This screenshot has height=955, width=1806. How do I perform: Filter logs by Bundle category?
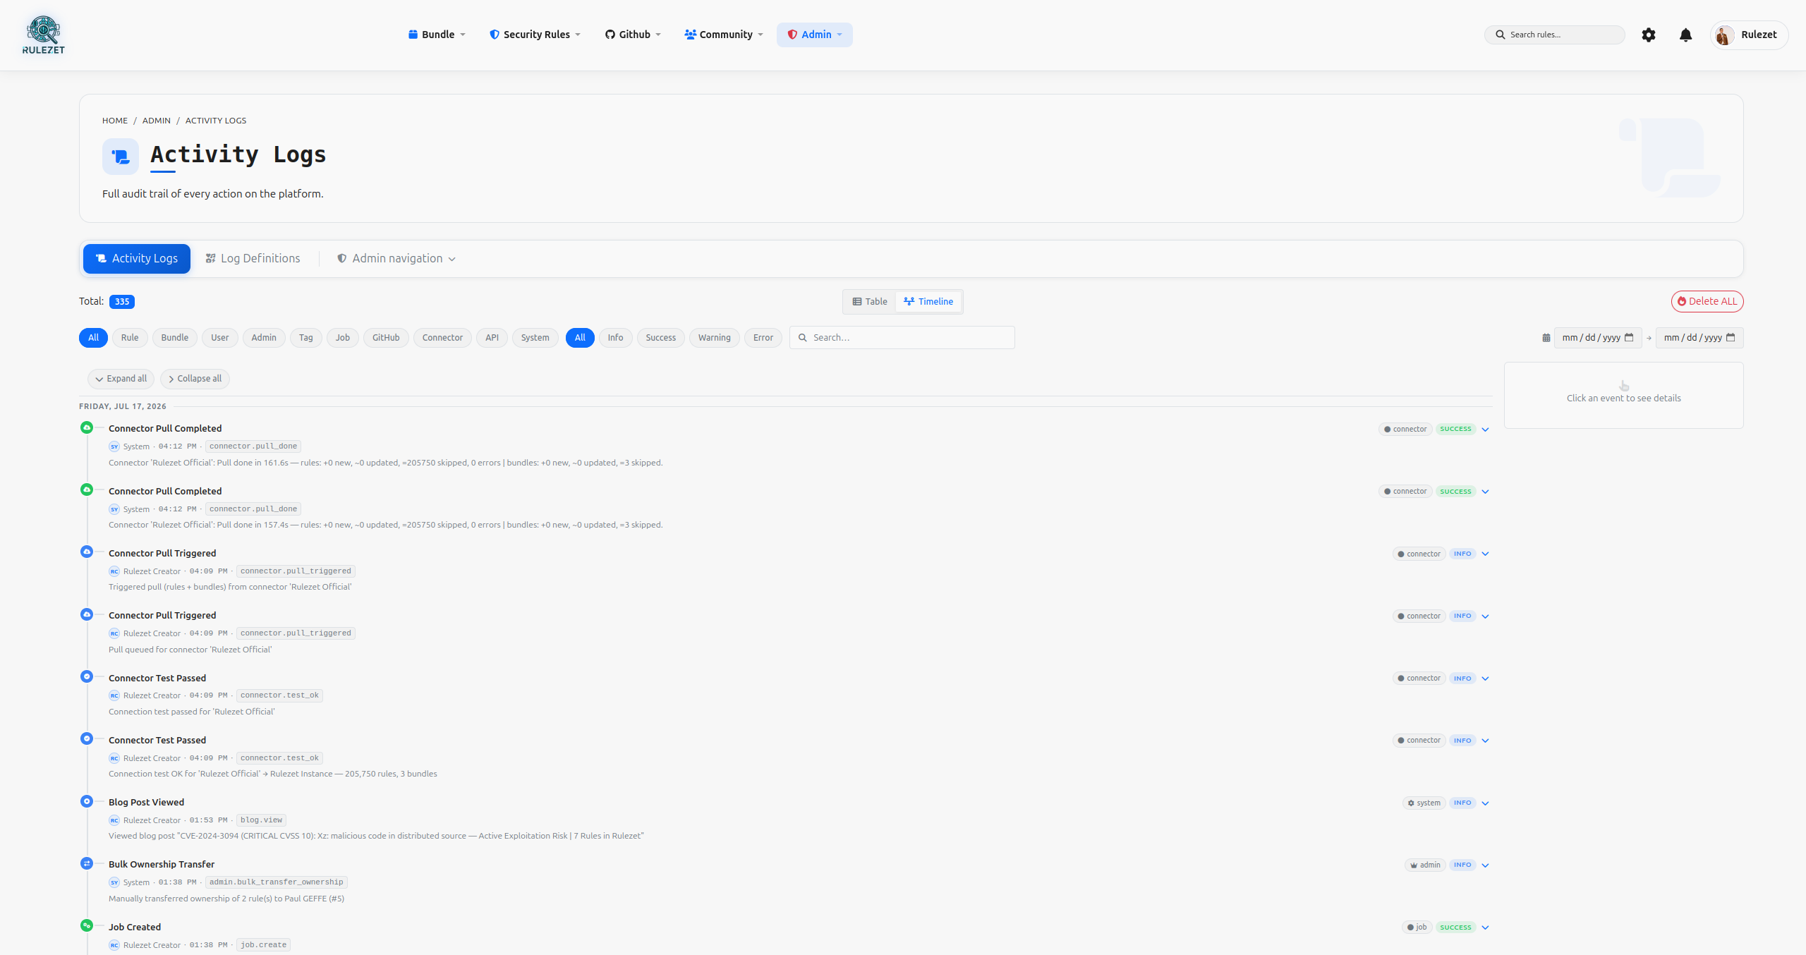click(175, 338)
